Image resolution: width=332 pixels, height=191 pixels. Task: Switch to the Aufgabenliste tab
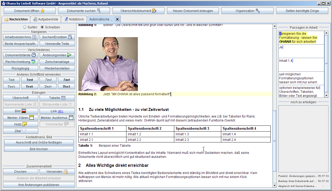pyautogui.click(x=45, y=19)
